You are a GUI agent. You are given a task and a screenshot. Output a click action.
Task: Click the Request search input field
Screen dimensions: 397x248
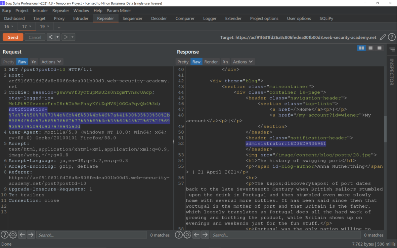[x=91, y=235]
